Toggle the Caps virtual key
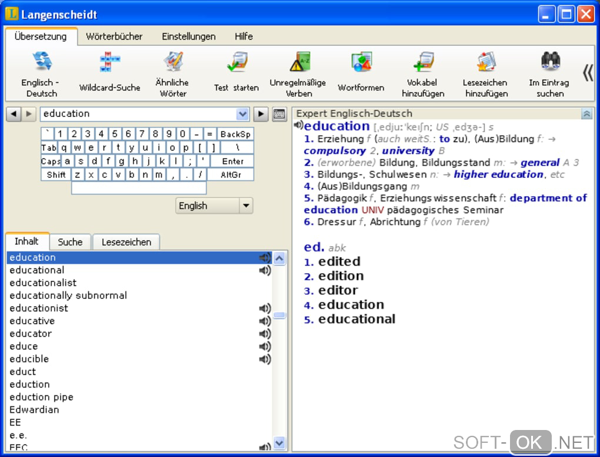Viewport: 600px width, 457px height. pos(51,162)
